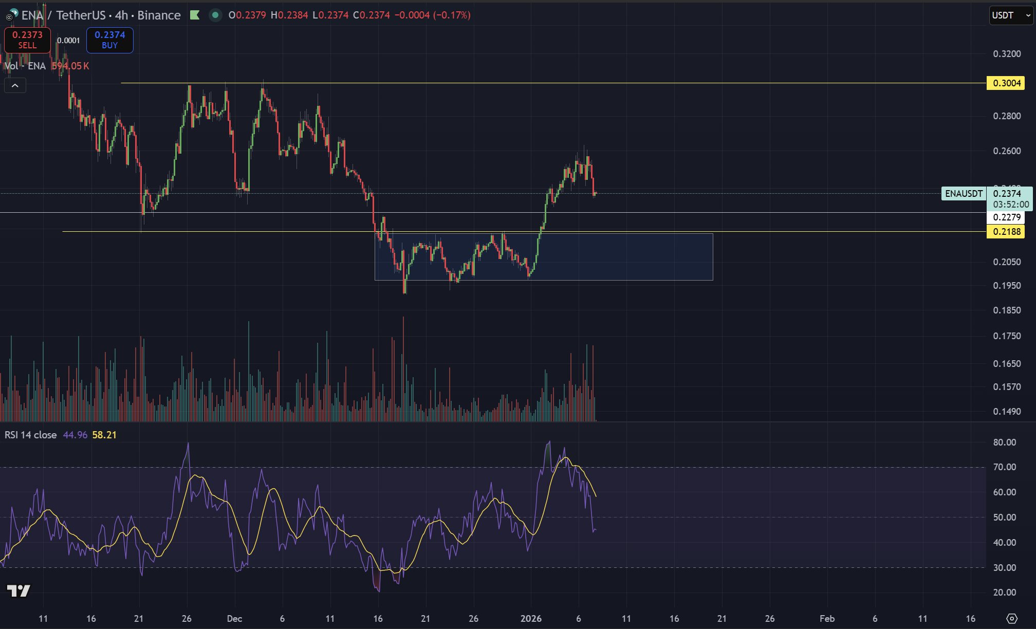
Task: Click the 0.2188 yellow price label
Action: tap(1006, 232)
